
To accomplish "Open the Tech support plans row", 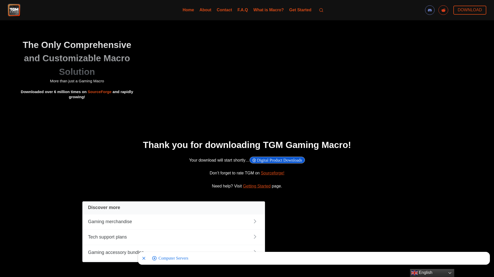I will 174,237.
